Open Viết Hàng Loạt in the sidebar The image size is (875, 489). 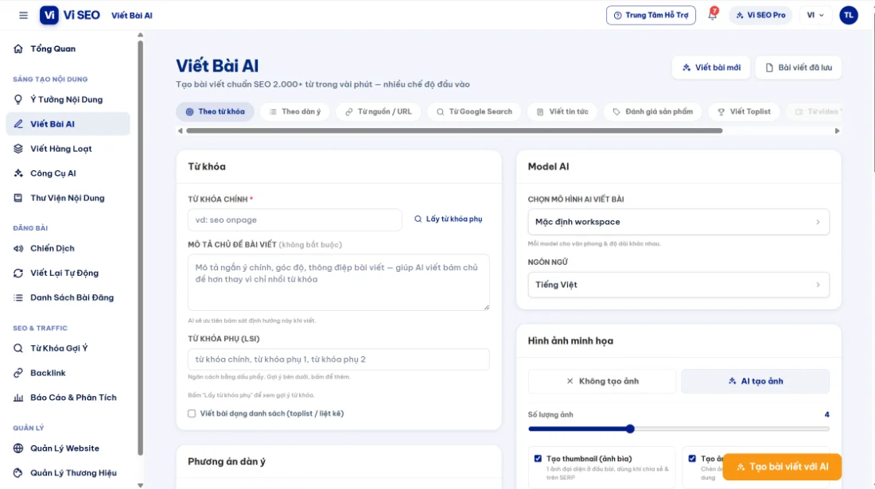68,149
